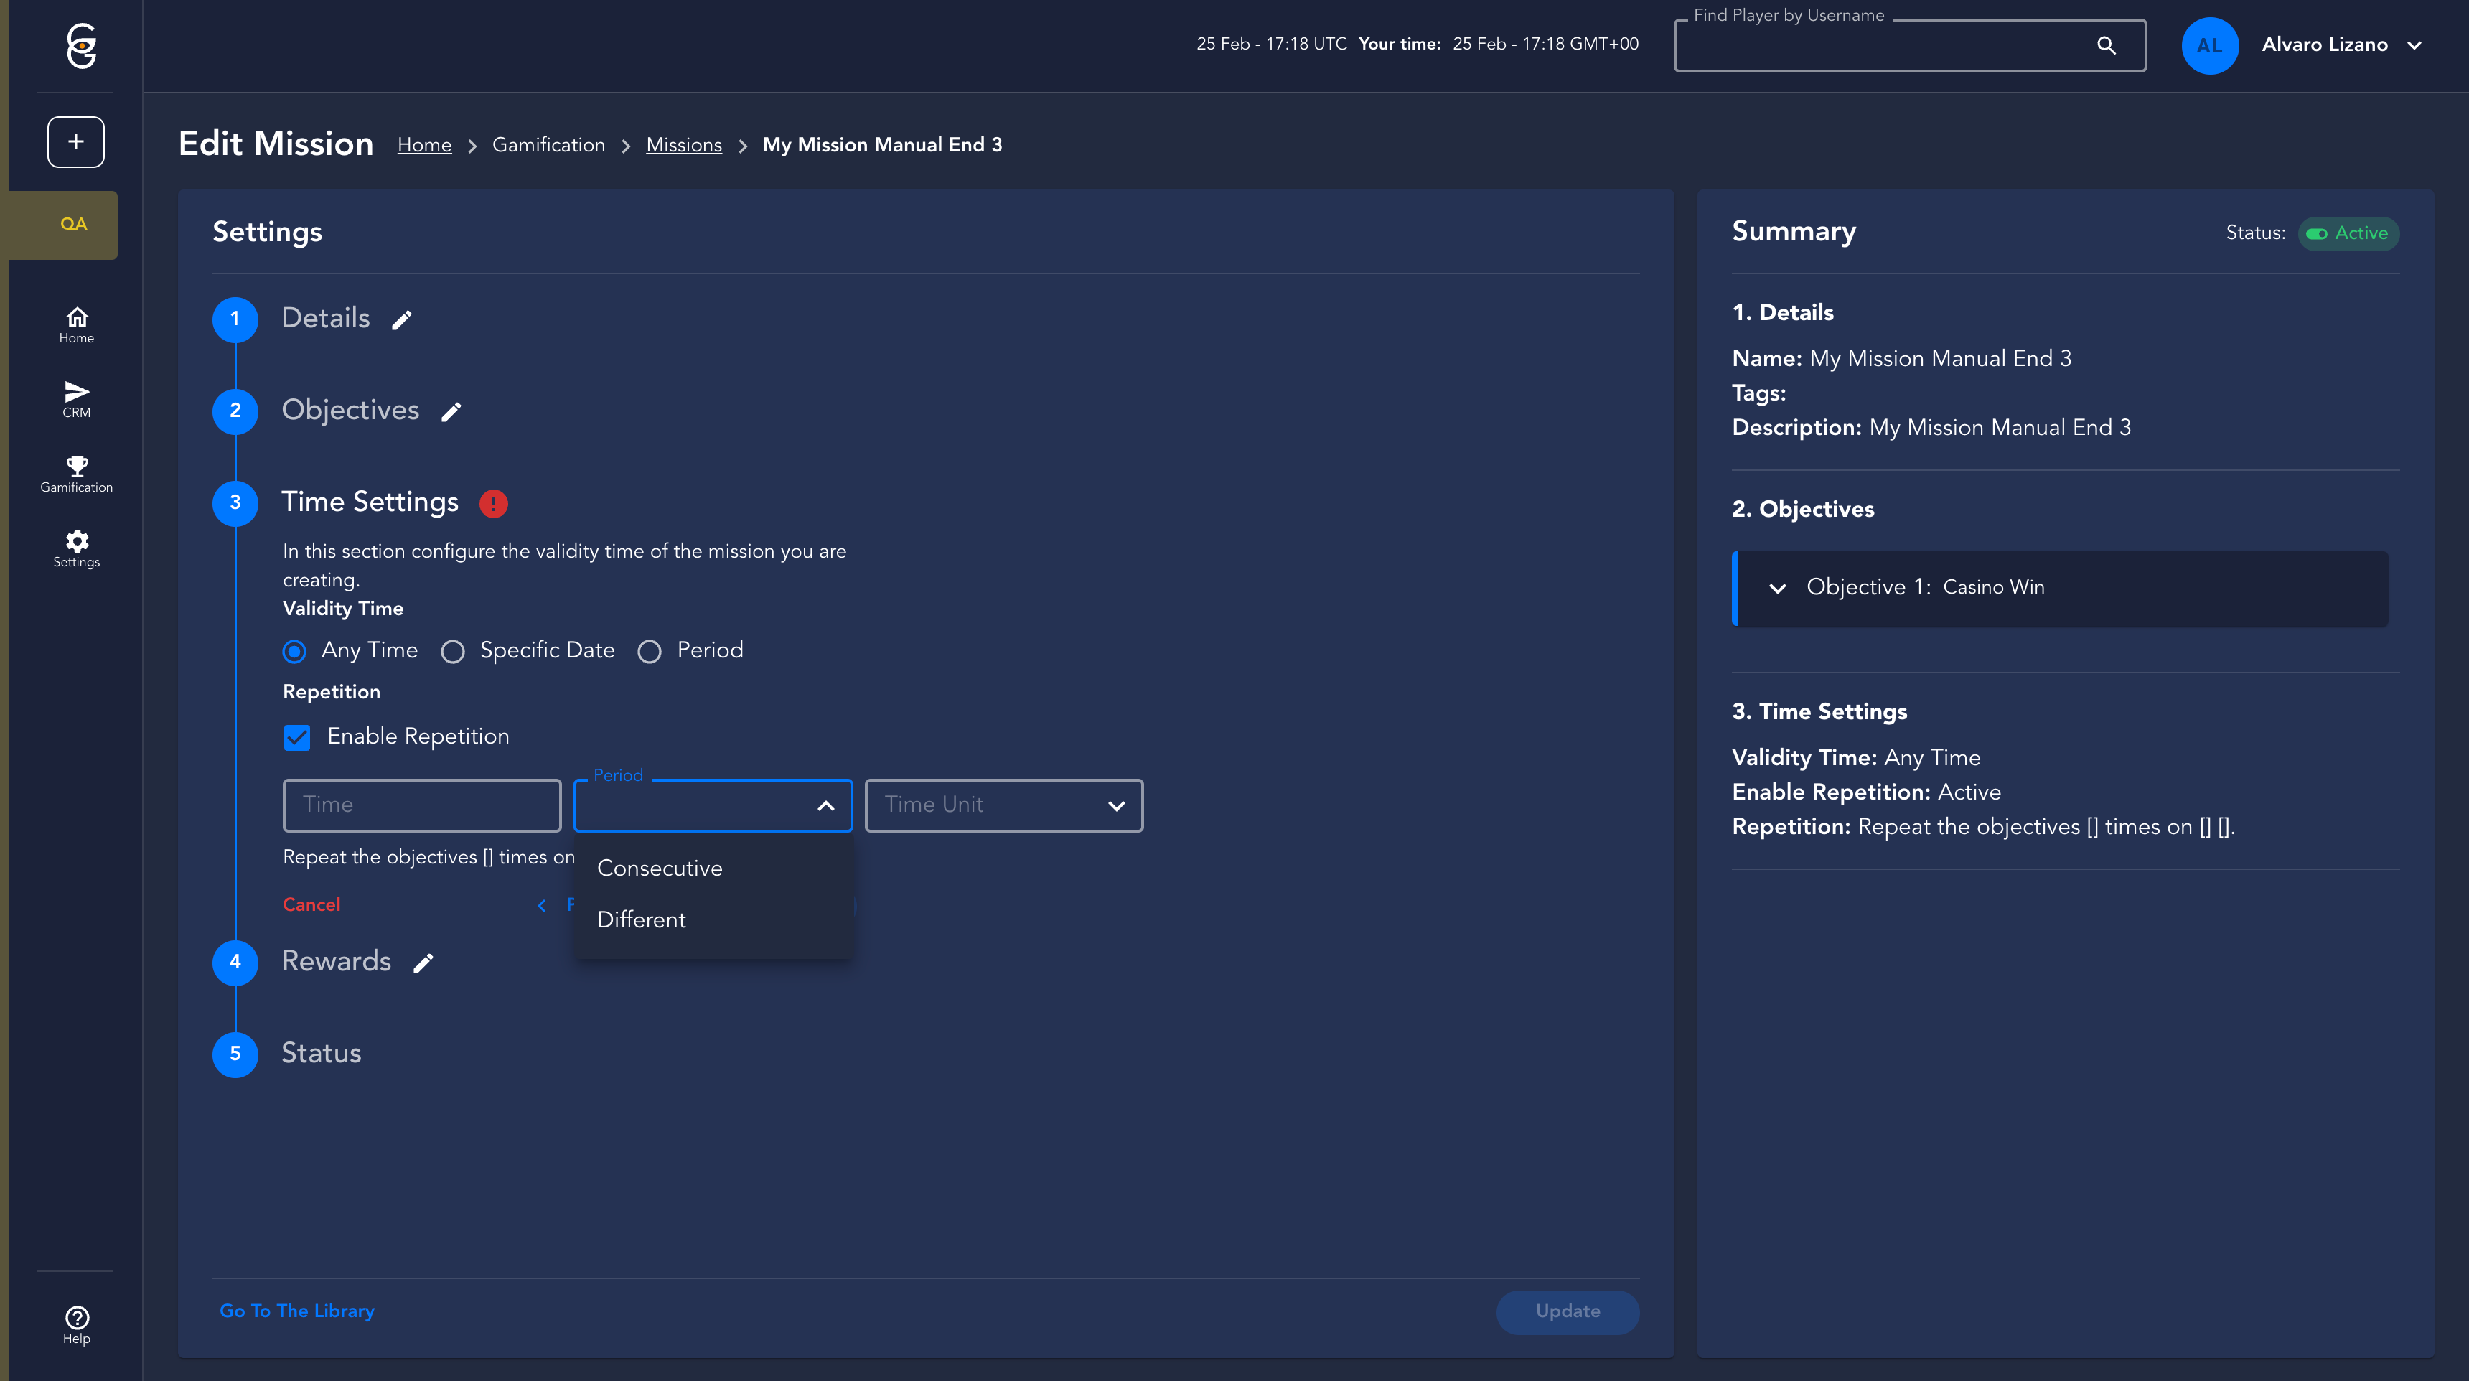
Task: Expand Objective 1 Casino Win in Summary
Action: coord(1777,589)
